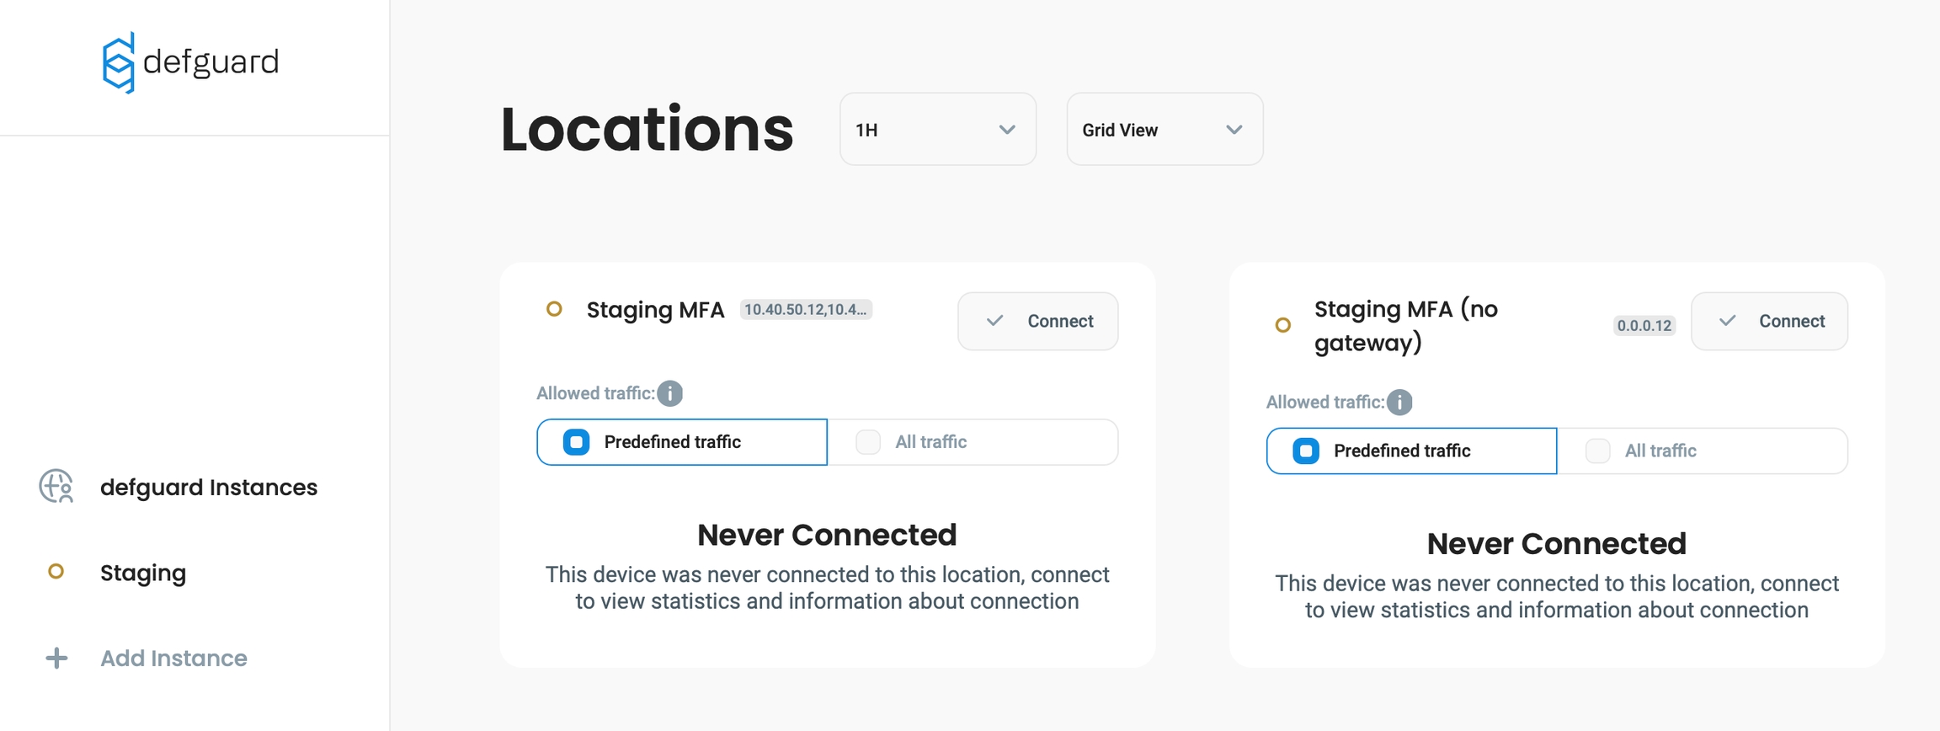Viewport: 1940px width, 731px height.
Task: Click the plus icon beside Add Instance
Action: pyautogui.click(x=56, y=658)
